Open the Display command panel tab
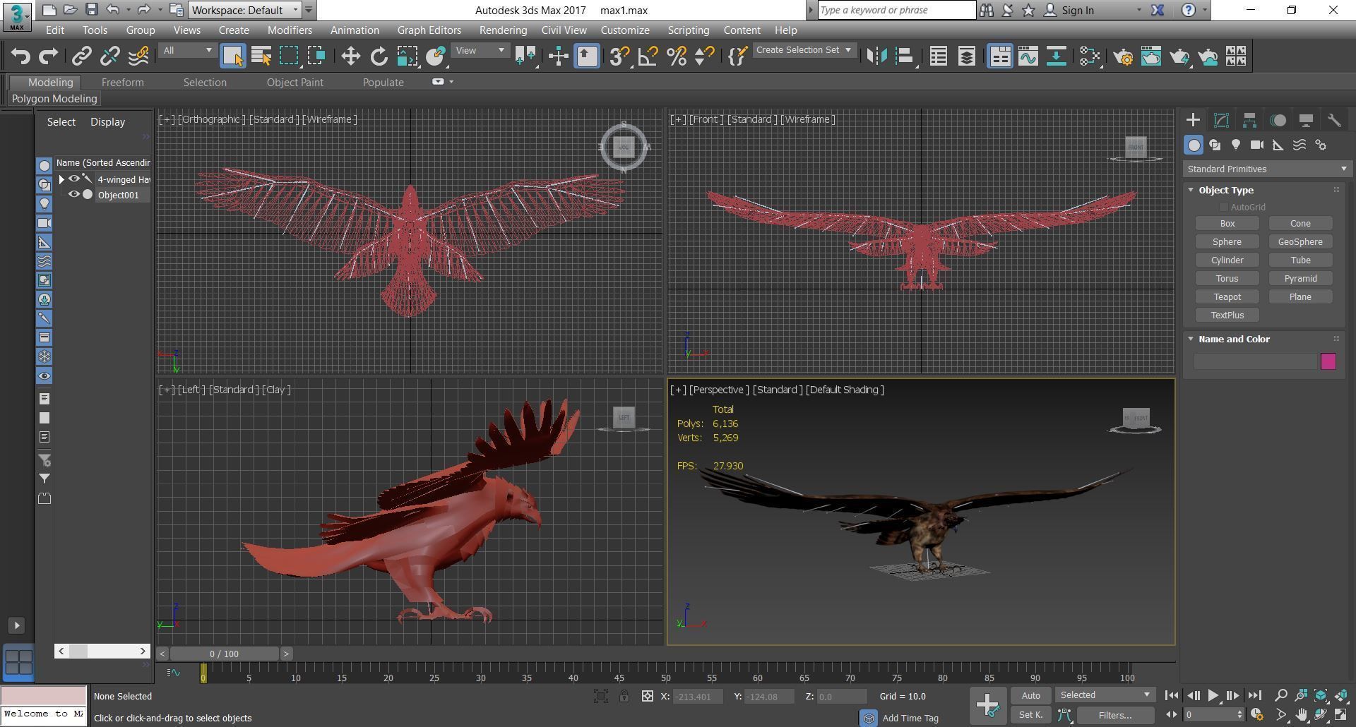The height and width of the screenshot is (727, 1356). 1306,120
